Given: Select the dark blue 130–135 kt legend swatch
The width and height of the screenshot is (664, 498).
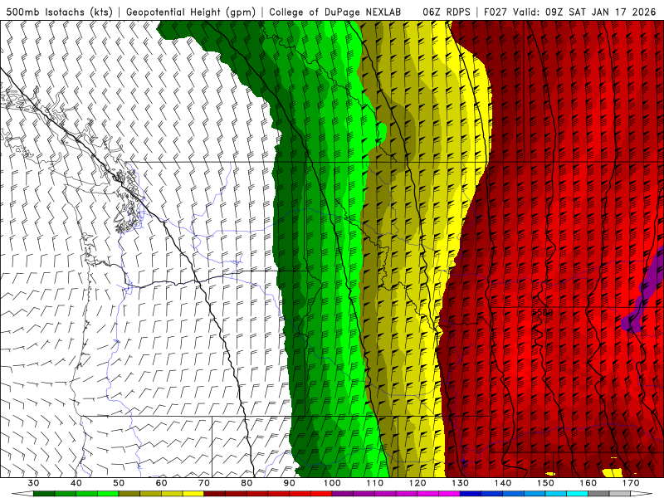Looking at the screenshot, I should pos(471,493).
